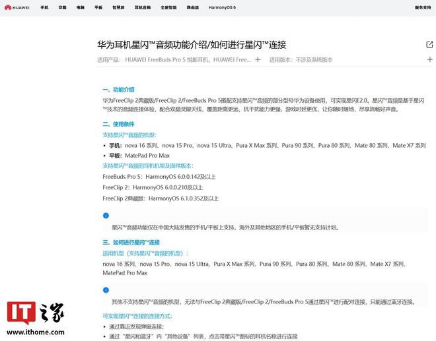The width and height of the screenshot is (436, 341).
Task: Expand the 适用产品 list with the plus icon
Action: tap(258, 59)
